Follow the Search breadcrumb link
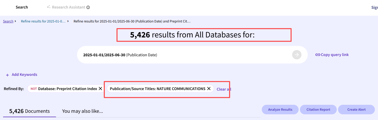This screenshot has height=120, width=378. (x=8, y=21)
